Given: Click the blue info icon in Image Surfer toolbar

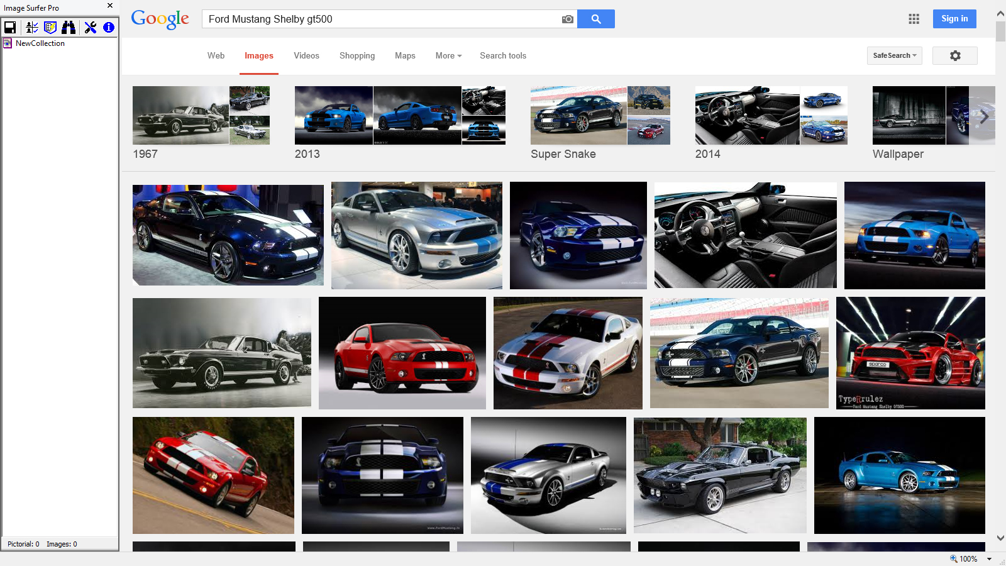Looking at the screenshot, I should click(109, 27).
